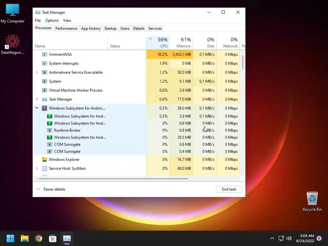Switch to the Details tab

[x=139, y=29]
